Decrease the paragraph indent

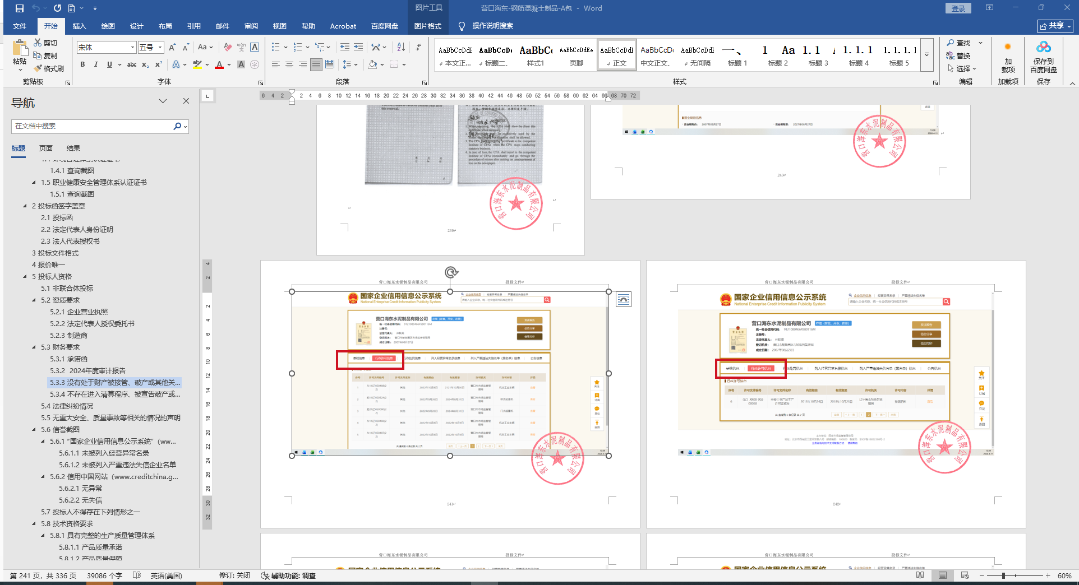coord(344,48)
